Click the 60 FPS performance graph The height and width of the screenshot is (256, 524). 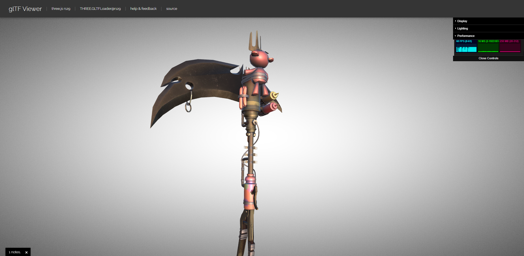click(466, 46)
